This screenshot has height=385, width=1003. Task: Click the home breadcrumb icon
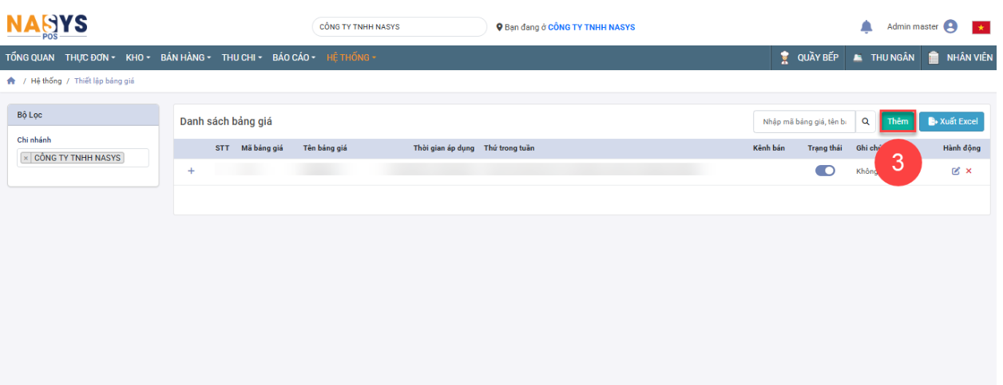tap(11, 81)
